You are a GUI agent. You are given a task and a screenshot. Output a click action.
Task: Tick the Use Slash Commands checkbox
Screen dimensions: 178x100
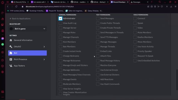point(98,84)
